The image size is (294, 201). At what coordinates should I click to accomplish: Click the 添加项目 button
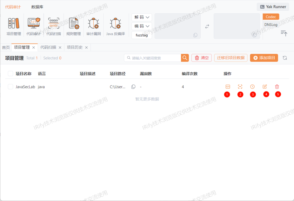[264, 58]
